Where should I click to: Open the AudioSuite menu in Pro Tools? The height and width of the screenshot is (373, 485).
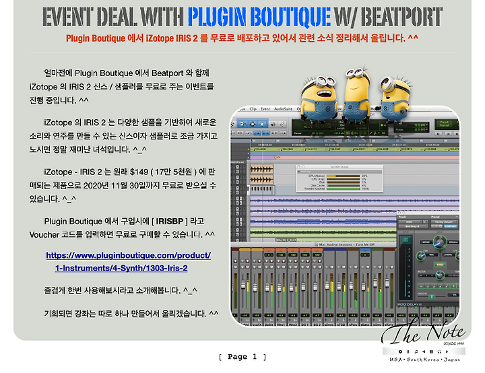[283, 109]
